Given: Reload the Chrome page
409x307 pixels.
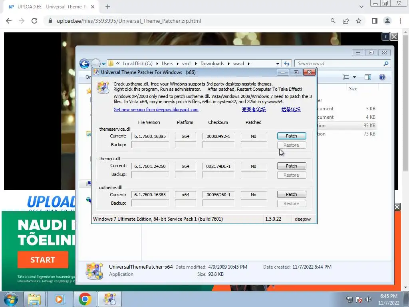Looking at the screenshot, I should [34, 21].
